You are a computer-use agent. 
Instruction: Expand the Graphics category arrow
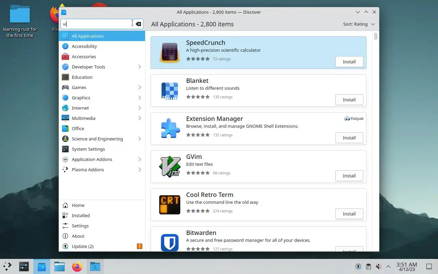tap(140, 98)
